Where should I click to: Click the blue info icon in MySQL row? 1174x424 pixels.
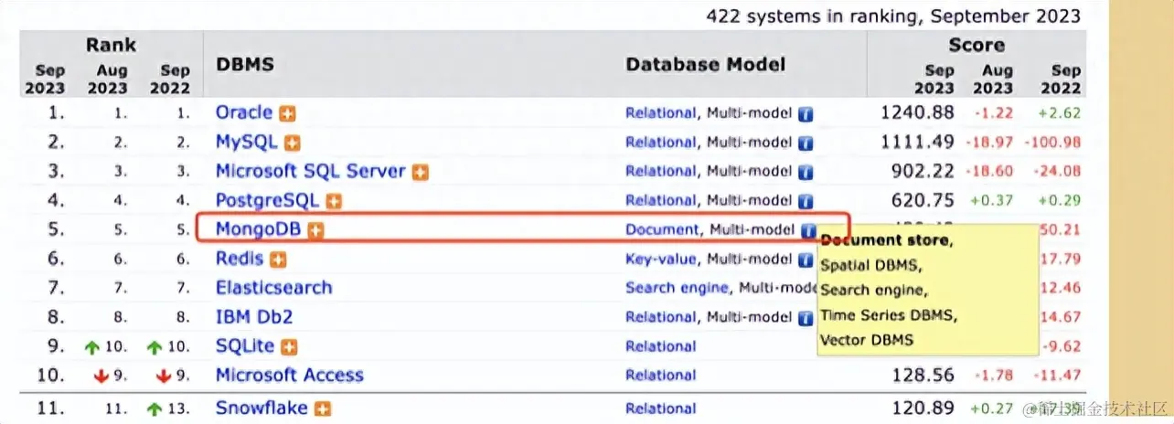click(x=806, y=143)
